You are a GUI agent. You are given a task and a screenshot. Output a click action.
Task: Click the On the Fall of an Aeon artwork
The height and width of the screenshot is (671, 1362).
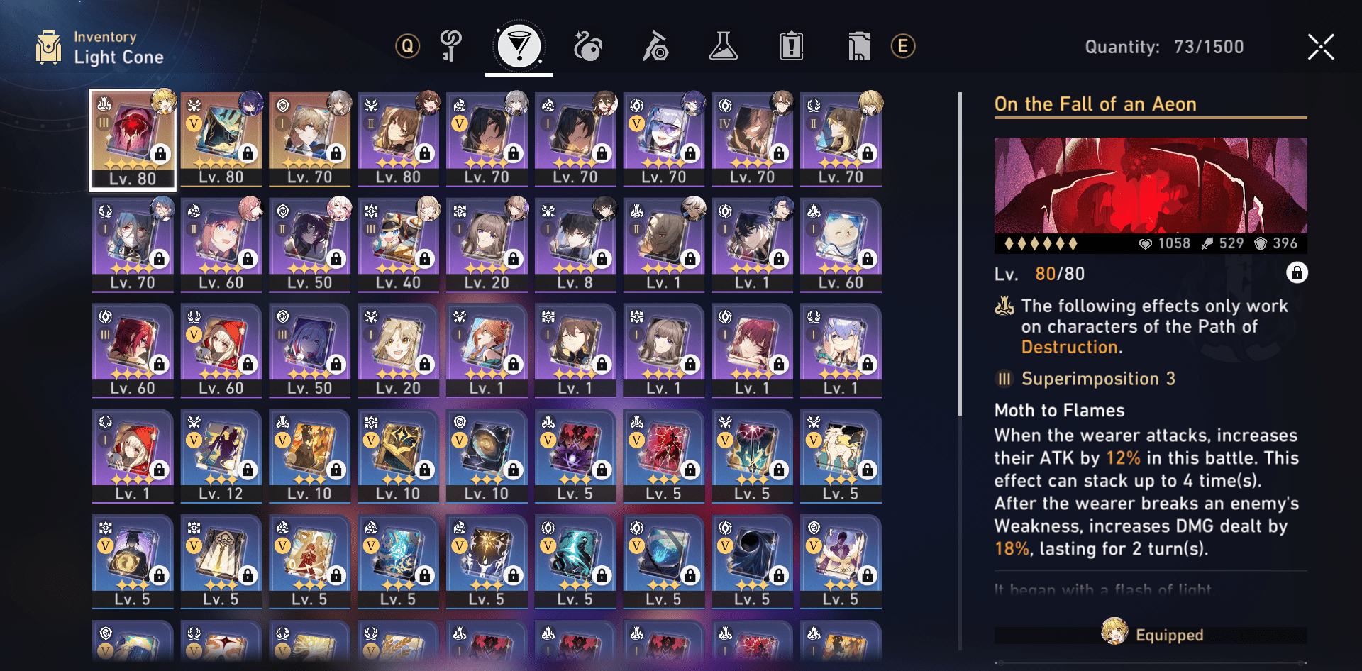(1151, 186)
